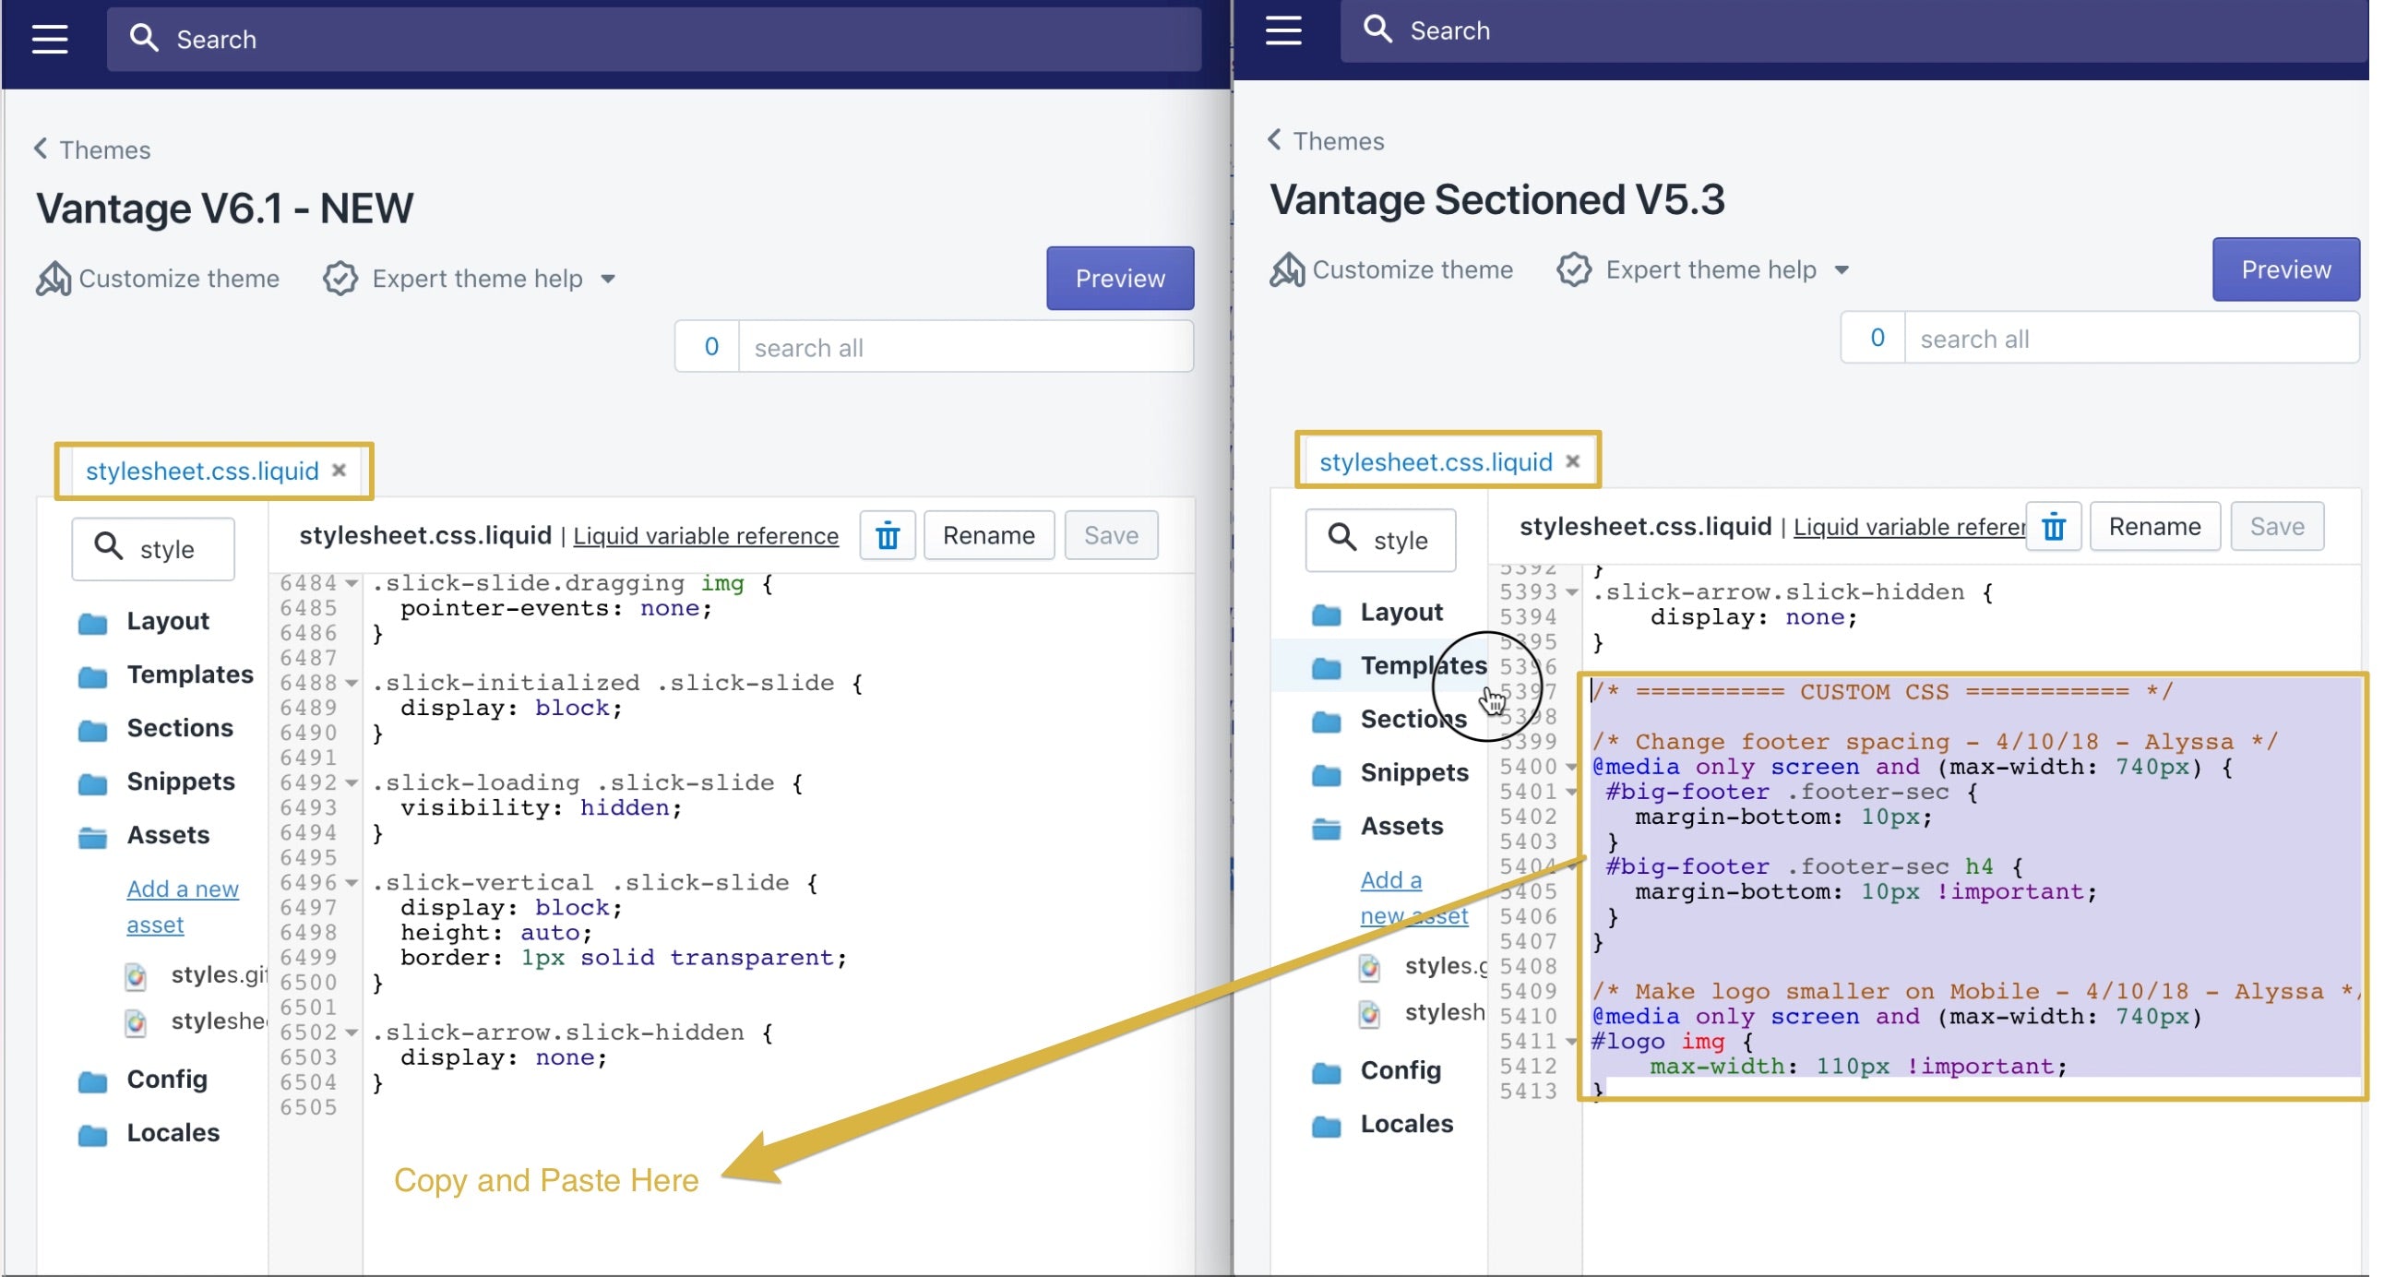This screenshot has width=2408, height=1277.
Task: Open Sections folder in left window sidebar
Action: click(180, 728)
